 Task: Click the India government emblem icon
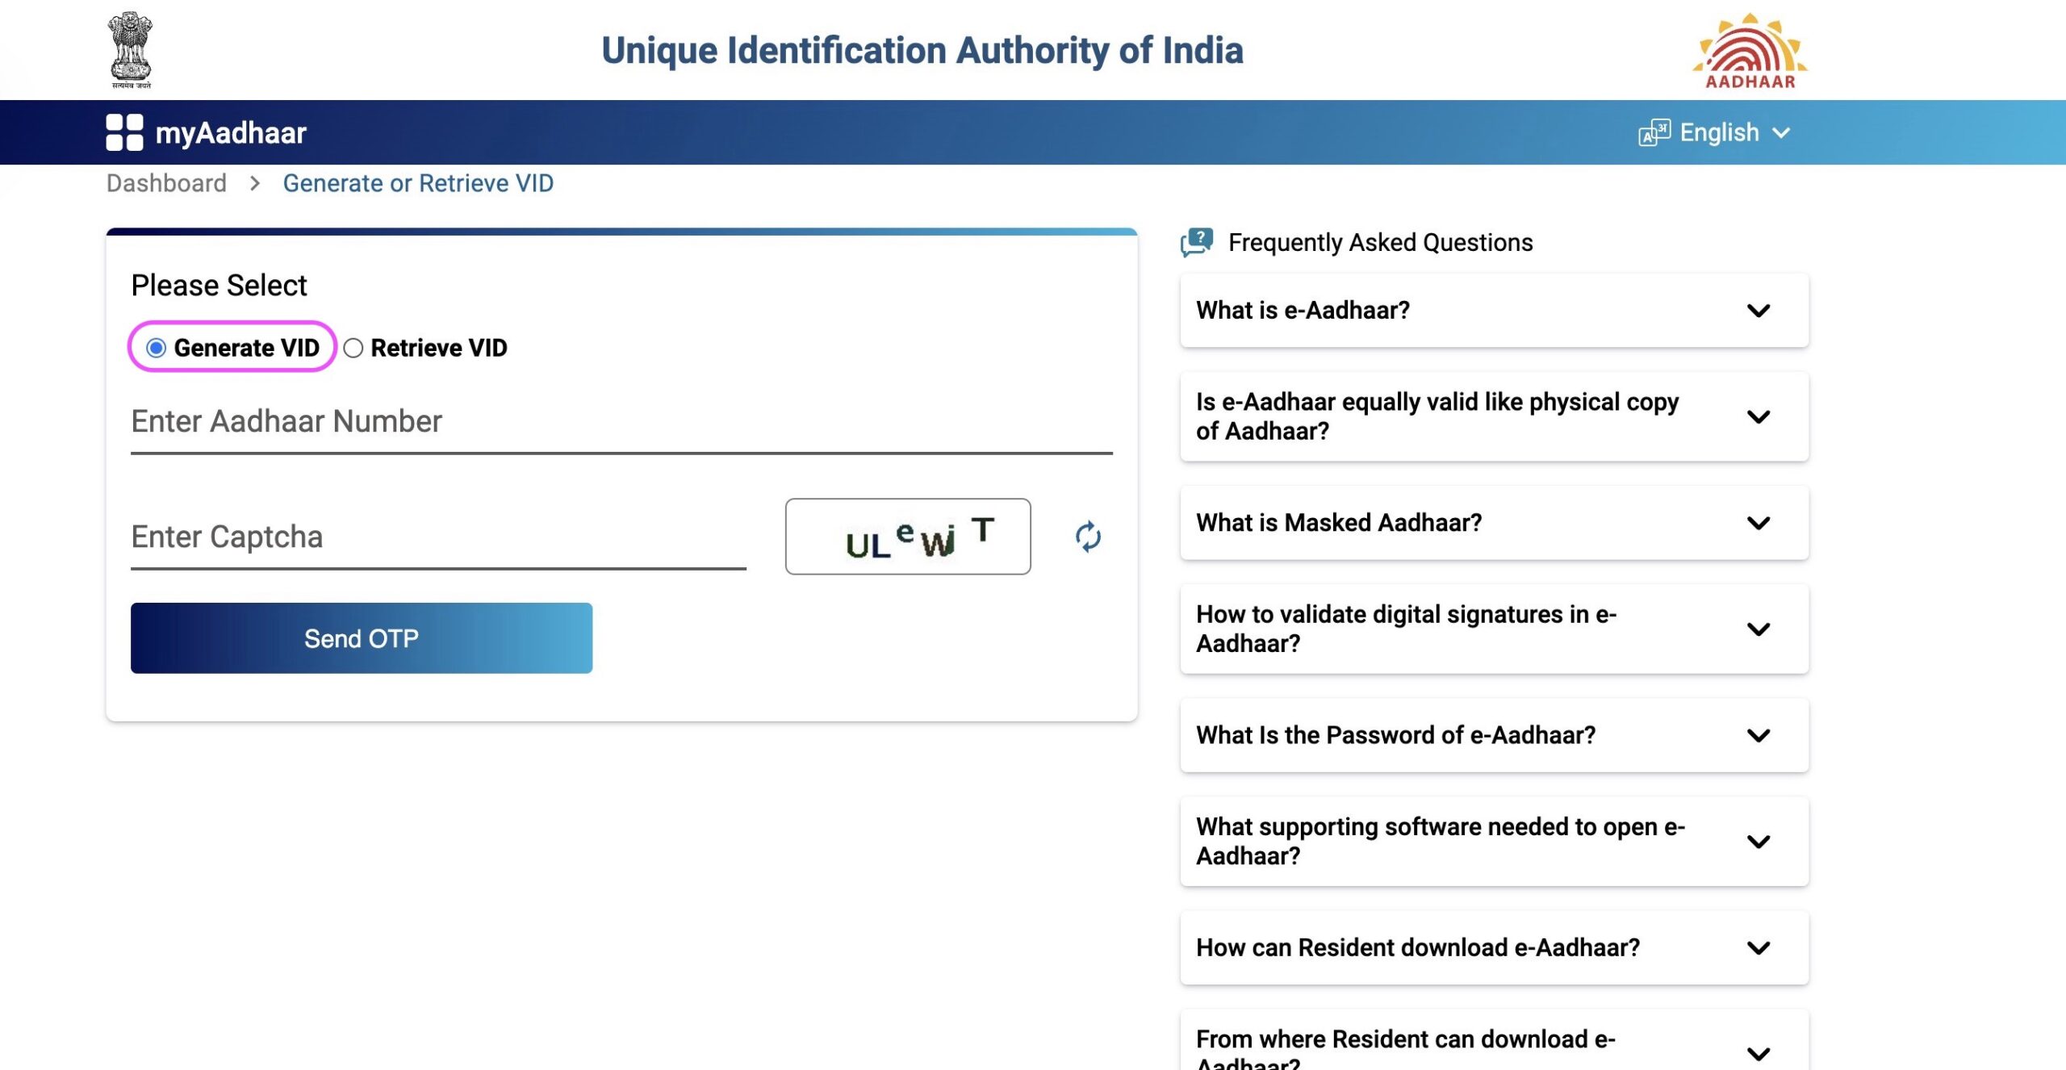tap(128, 48)
